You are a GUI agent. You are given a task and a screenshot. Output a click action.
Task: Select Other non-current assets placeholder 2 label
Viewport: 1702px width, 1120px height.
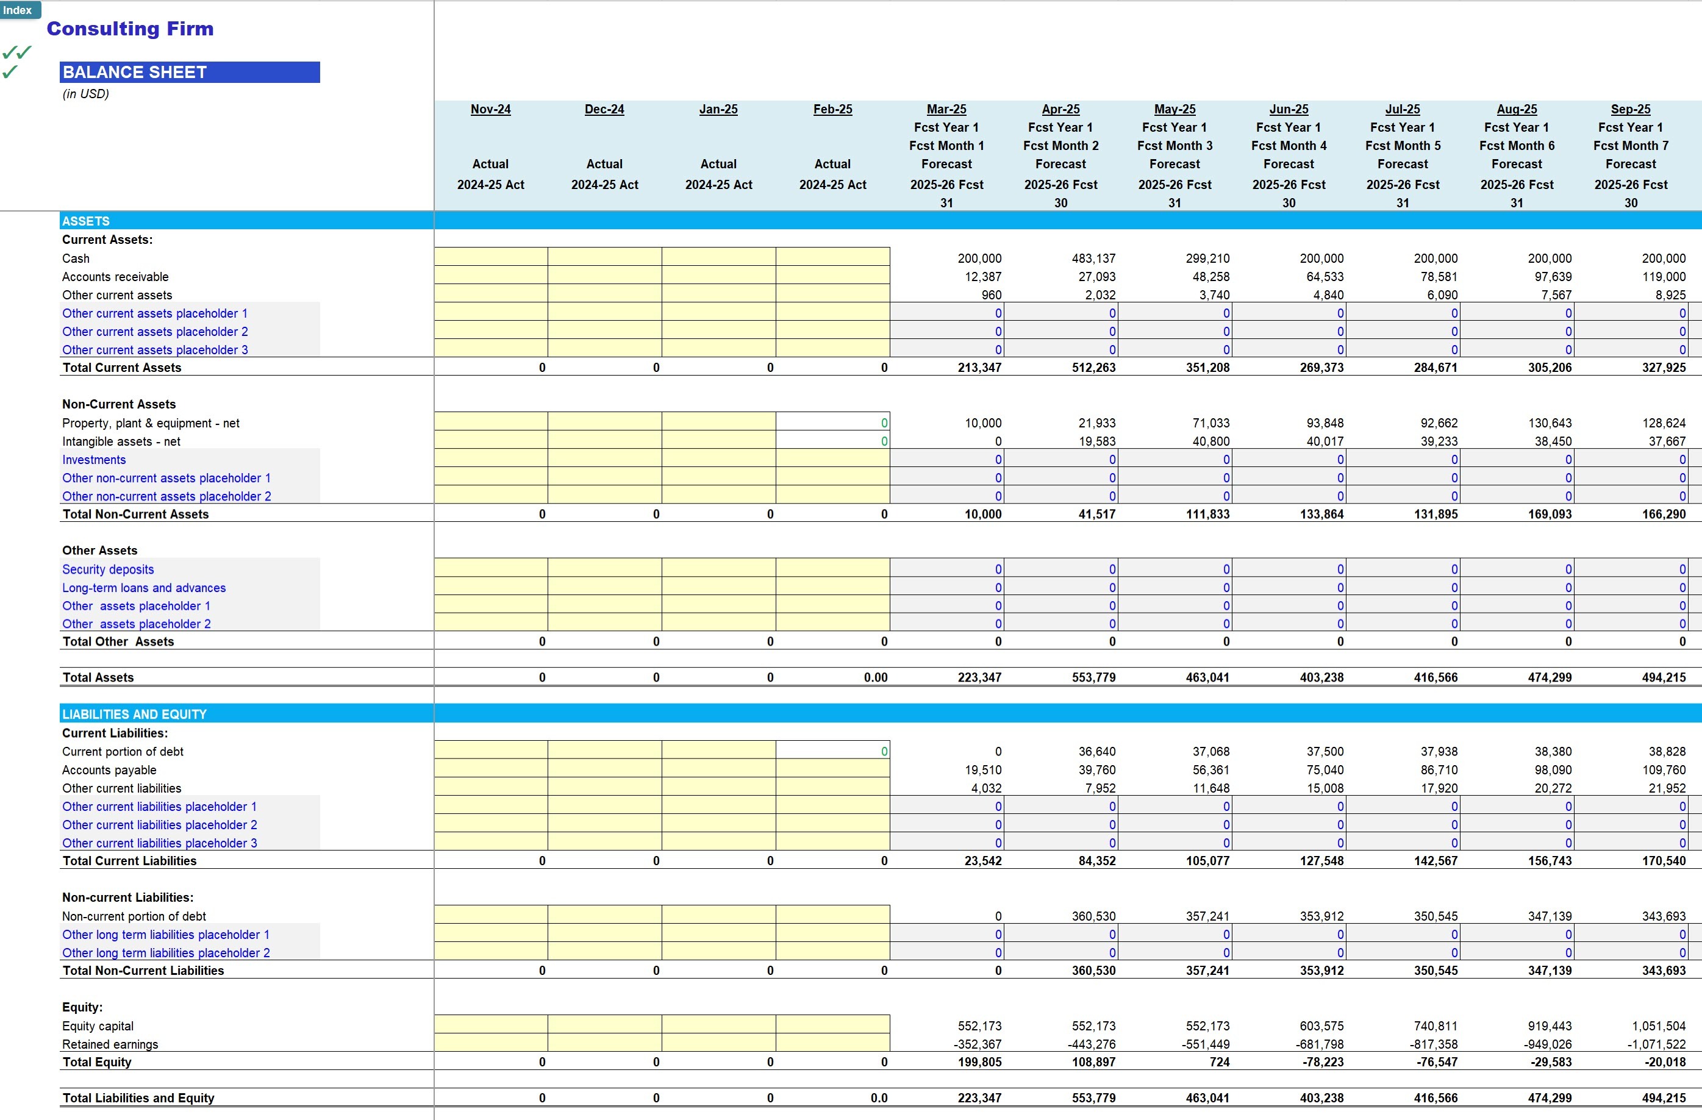tap(166, 496)
